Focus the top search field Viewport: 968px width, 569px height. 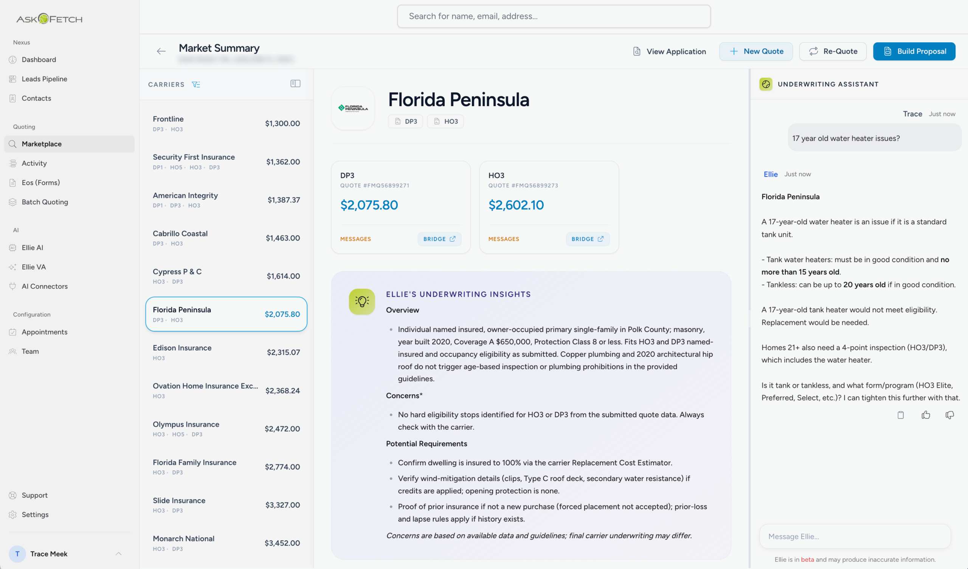pyautogui.click(x=554, y=16)
